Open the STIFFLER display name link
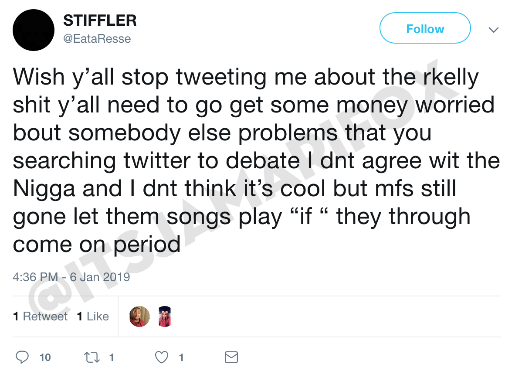The height and width of the screenshot is (381, 522). click(100, 20)
